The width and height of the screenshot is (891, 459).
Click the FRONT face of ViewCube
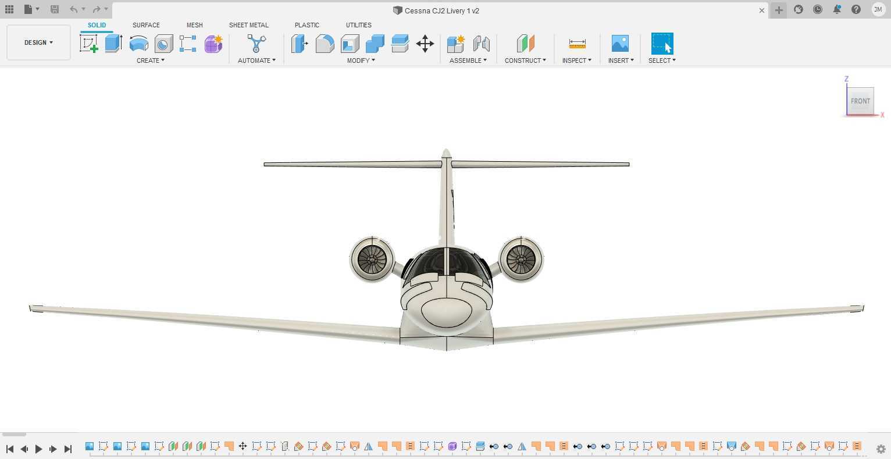point(860,101)
